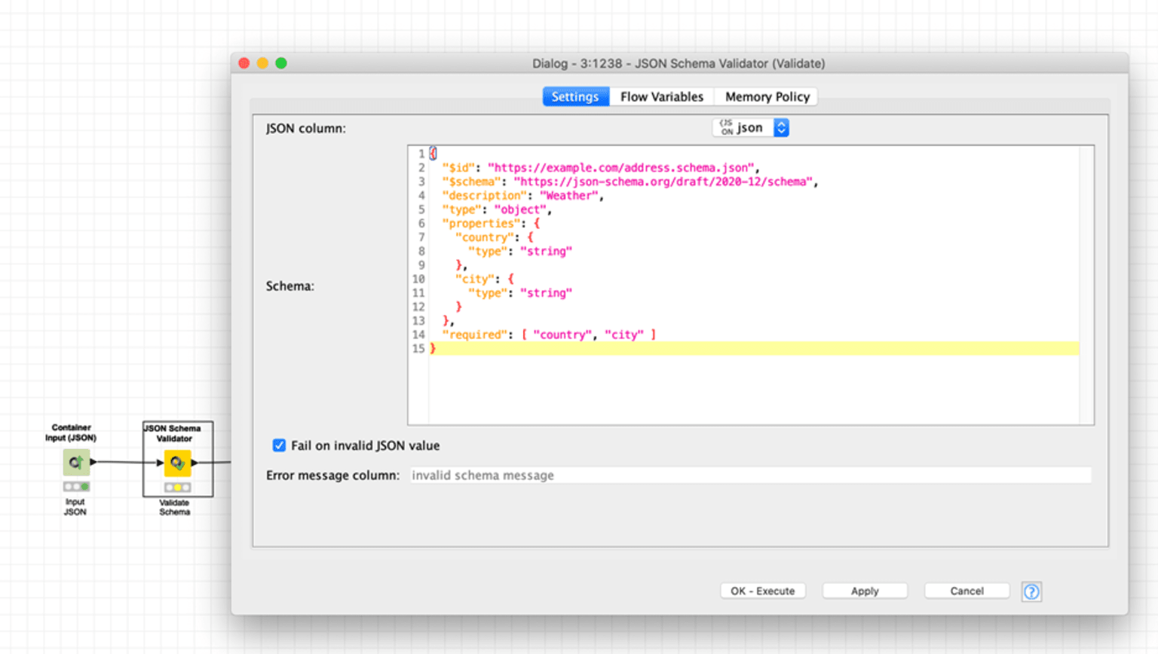Click the "required" line in schema
1158x654 pixels.
point(549,335)
